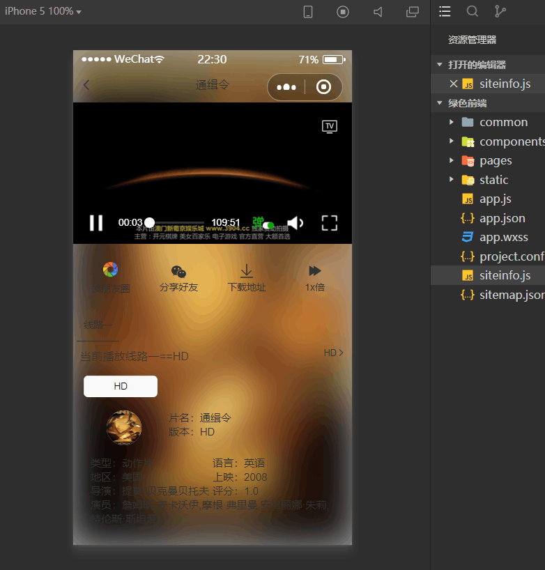Viewport: 545px width, 570px height.
Task: Open the mini program three-dot menu
Action: (286, 87)
